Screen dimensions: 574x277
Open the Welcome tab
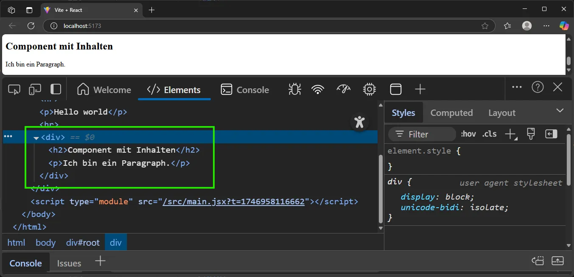(104, 90)
